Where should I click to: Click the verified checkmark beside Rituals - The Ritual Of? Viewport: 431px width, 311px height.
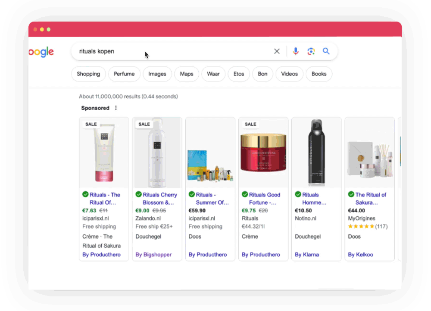click(85, 195)
